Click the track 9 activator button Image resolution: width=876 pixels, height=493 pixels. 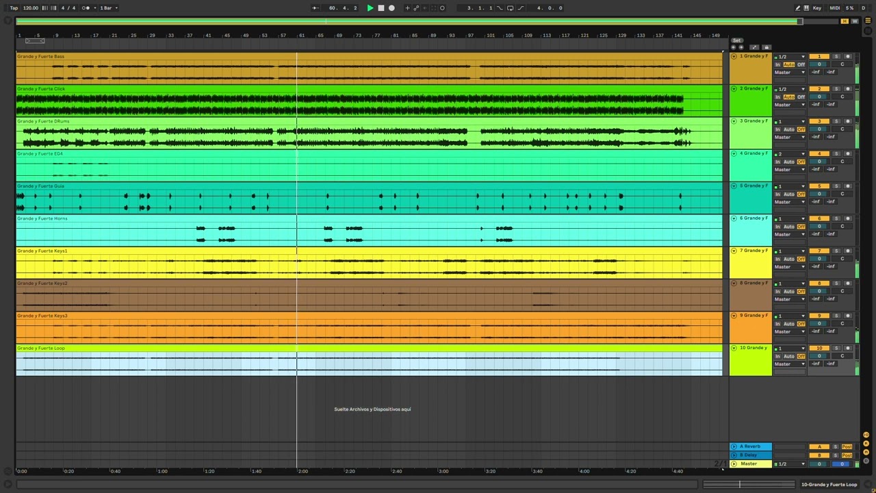(819, 316)
